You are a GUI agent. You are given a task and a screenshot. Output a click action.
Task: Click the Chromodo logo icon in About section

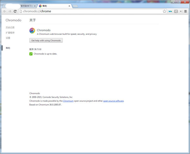point(32,31)
